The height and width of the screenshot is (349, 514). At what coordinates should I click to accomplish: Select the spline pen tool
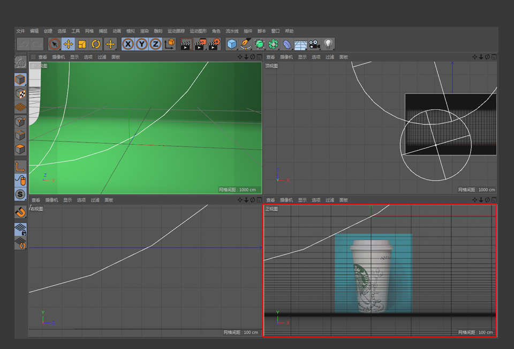(x=246, y=44)
